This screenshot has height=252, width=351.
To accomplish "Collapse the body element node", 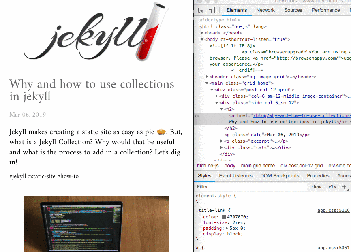I will click(202, 39).
